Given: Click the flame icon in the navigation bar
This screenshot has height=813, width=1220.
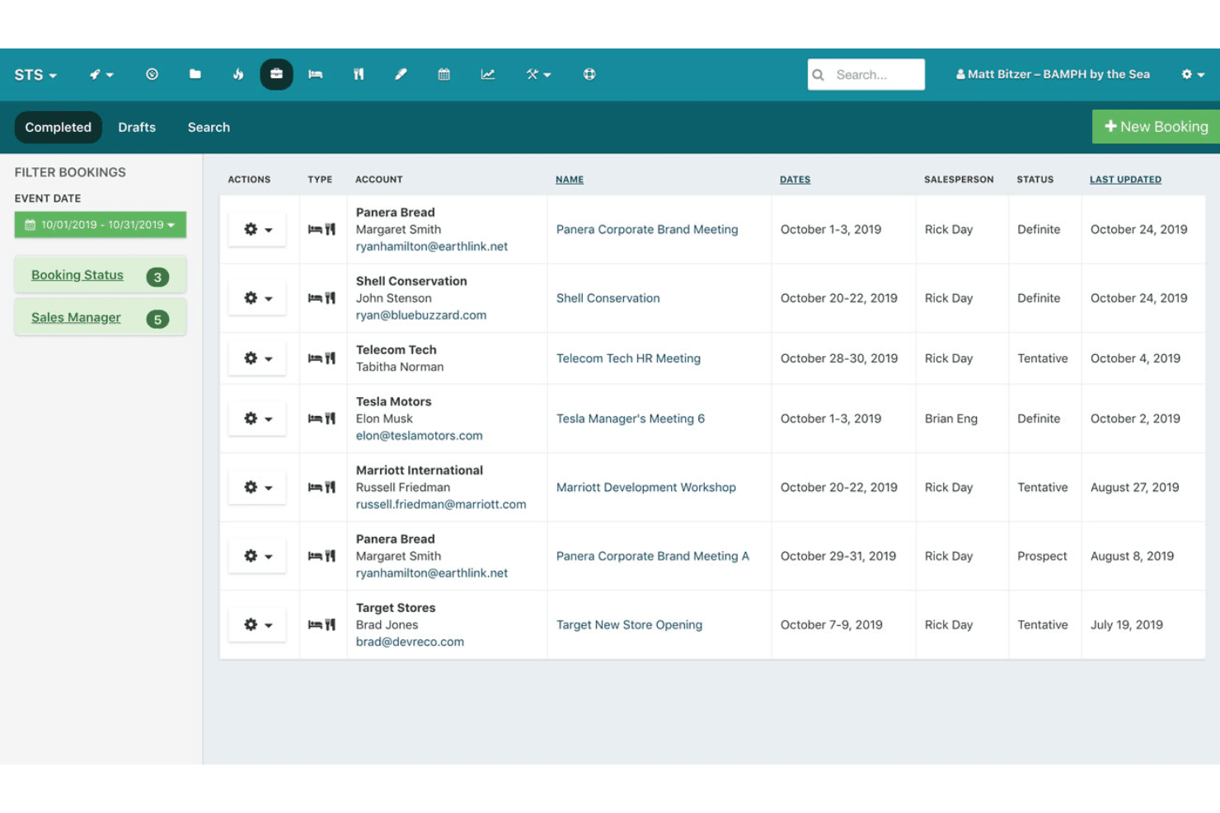Looking at the screenshot, I should pyautogui.click(x=238, y=74).
